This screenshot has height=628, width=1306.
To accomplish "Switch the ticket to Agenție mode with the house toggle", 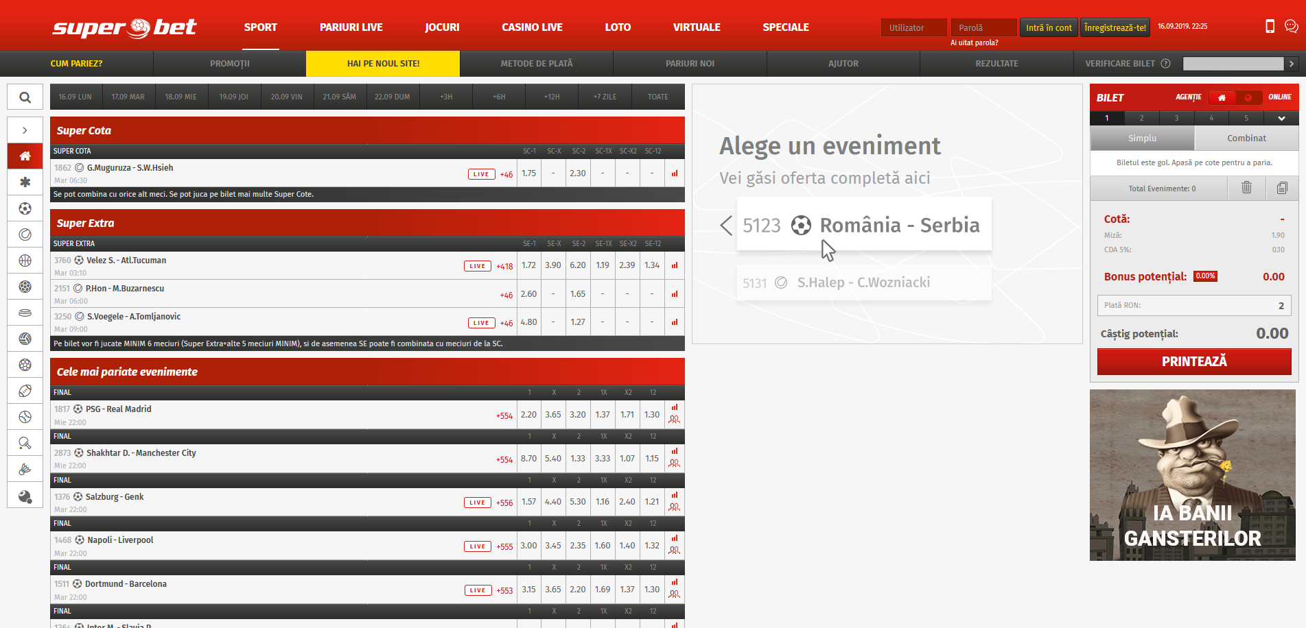I will pos(1222,97).
